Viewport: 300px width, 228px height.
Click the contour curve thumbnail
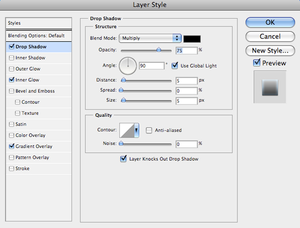point(127,130)
